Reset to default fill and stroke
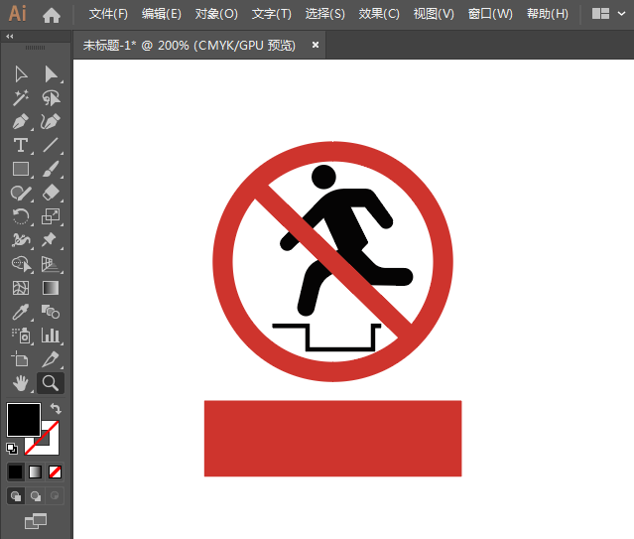This screenshot has width=634, height=539. (x=12, y=449)
